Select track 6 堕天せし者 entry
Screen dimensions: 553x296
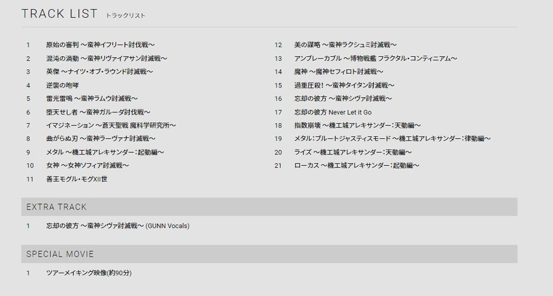click(x=98, y=112)
